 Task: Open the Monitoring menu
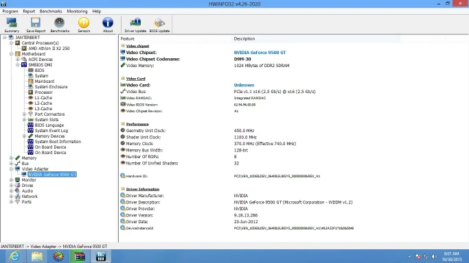point(77,12)
